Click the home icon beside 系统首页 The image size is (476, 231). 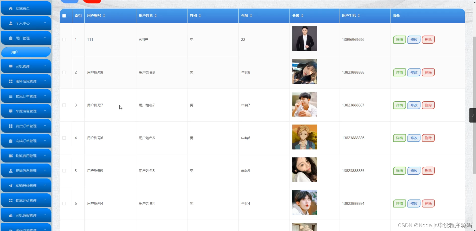click(11, 8)
